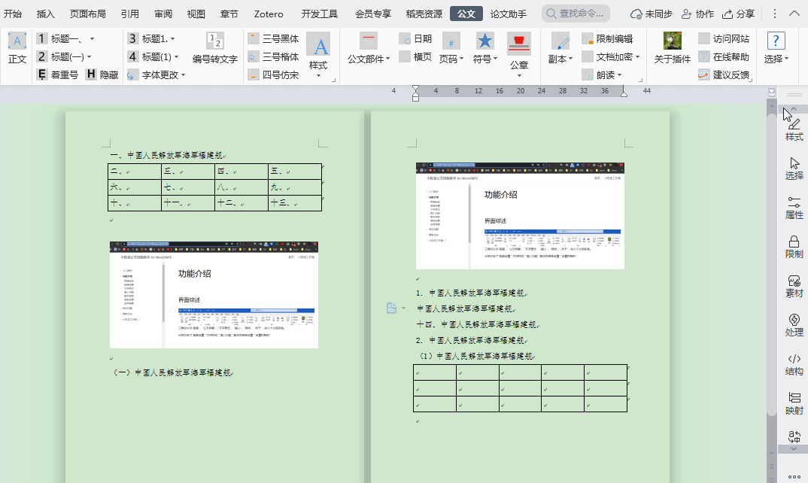Select screenshot image on first page

pos(214,294)
